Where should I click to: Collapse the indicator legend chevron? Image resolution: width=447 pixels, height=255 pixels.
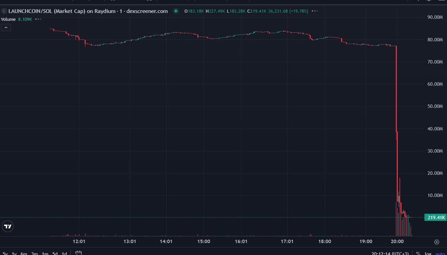(6, 27)
